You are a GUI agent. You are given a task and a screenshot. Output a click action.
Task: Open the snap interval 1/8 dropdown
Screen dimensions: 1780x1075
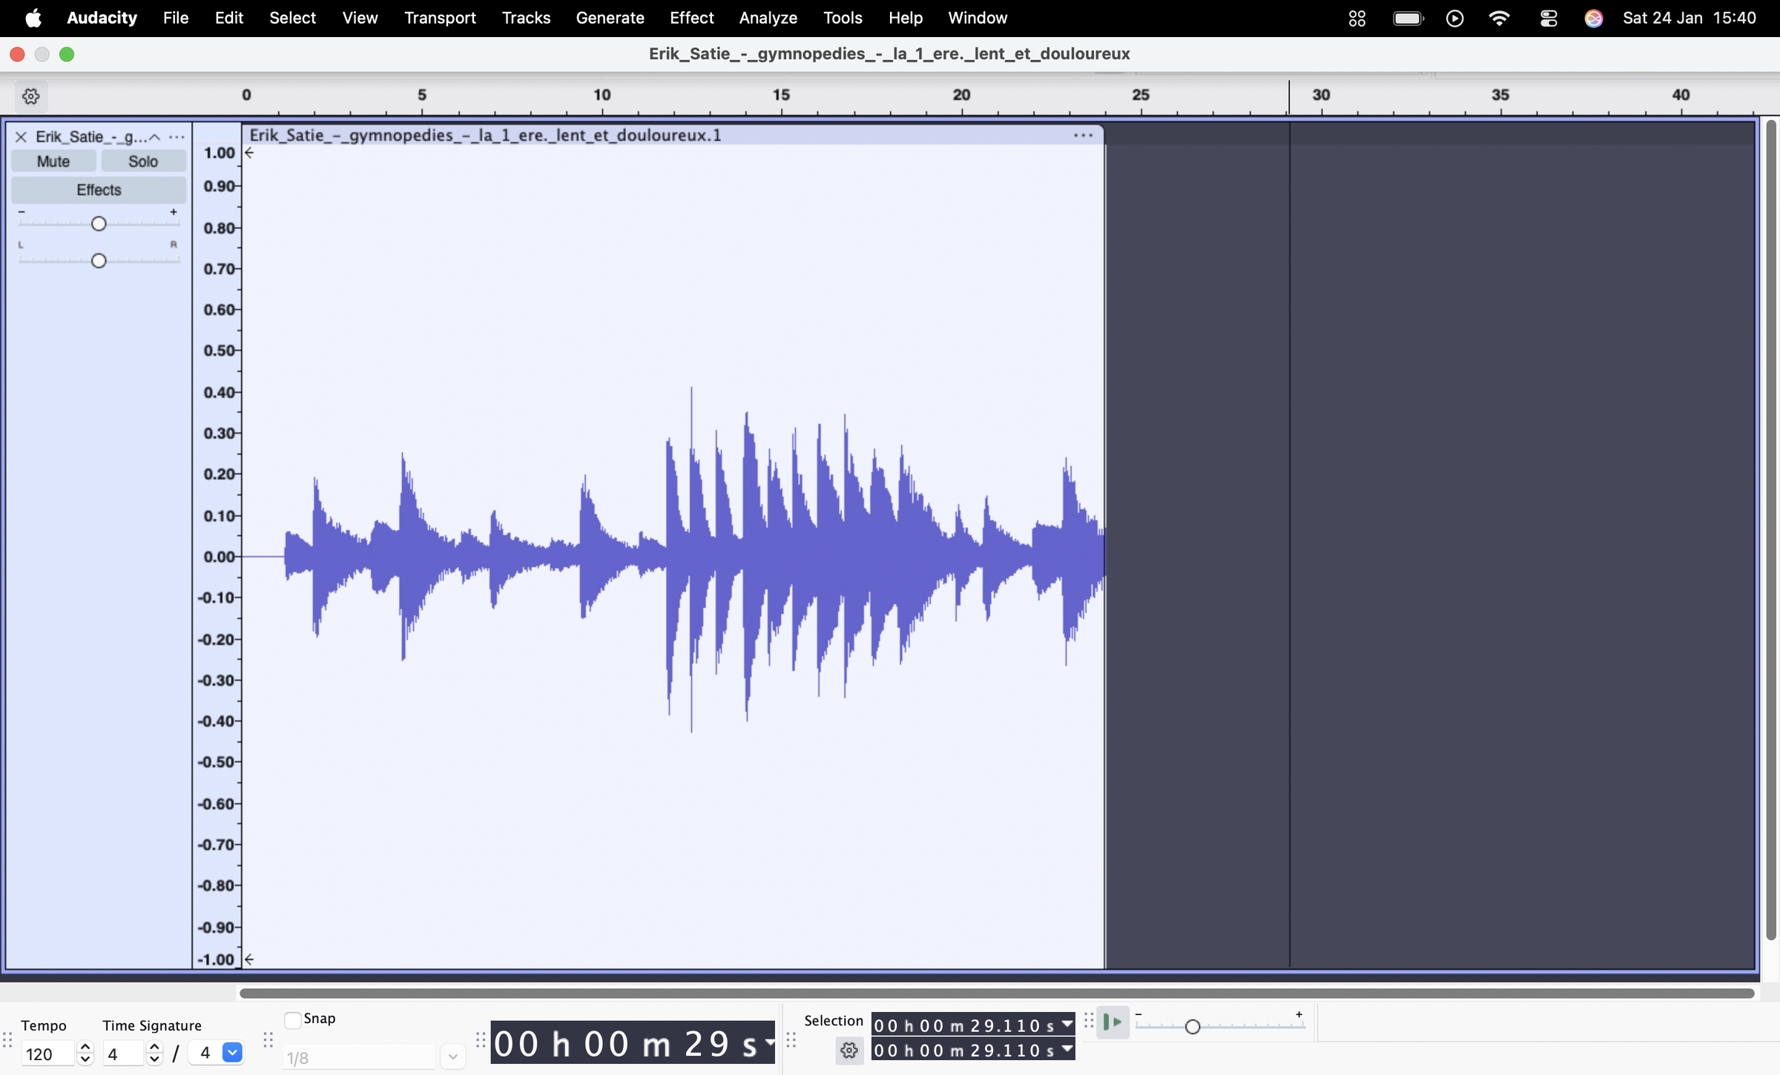[x=452, y=1056]
